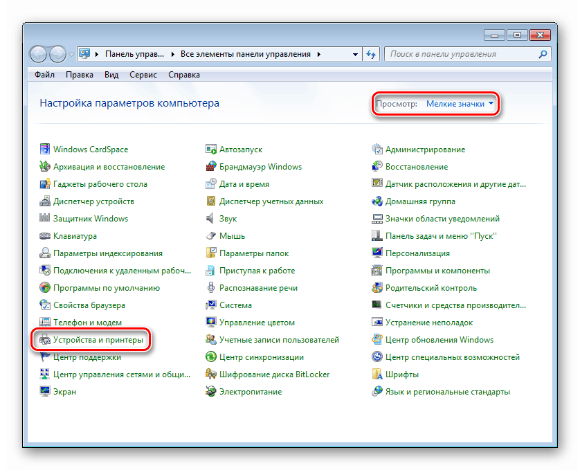Expand the breadcrumb arrow after Все элементы
580x470 pixels.
320,53
